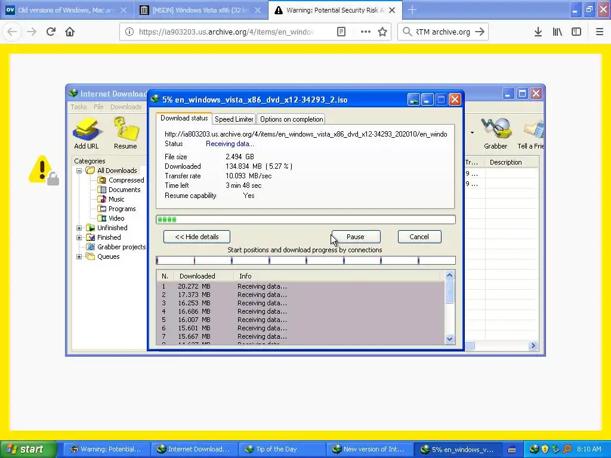Open Tip of the Day taskbar item
611x458 pixels.
282,449
